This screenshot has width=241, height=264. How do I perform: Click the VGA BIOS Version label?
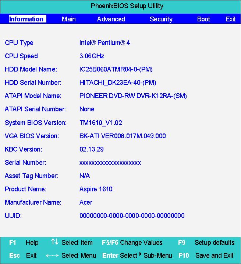point(32,136)
